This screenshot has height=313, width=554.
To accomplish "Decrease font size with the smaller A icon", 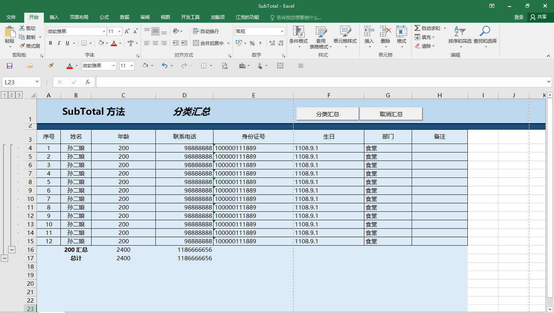I will point(135,32).
